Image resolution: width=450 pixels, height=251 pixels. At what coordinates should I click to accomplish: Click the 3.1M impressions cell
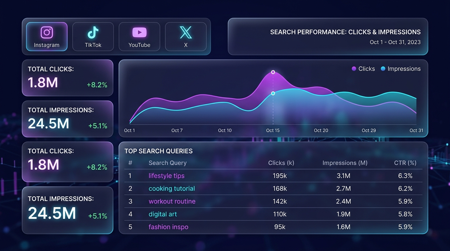pos(343,176)
